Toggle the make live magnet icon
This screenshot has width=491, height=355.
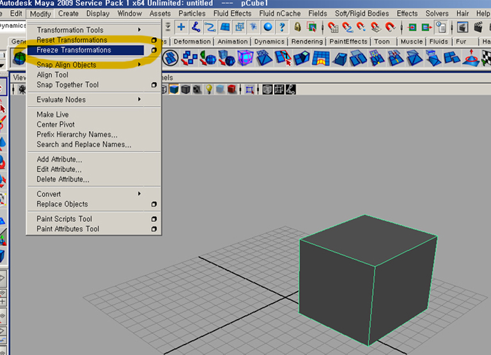[x=390, y=28]
